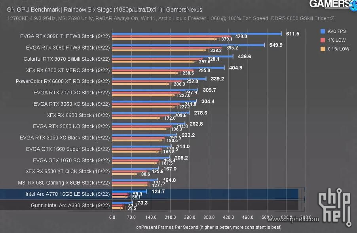357x233 pixels.
Task: Click the 379.1 value for the RTX 3090 Ti
Action: click(x=227, y=39)
